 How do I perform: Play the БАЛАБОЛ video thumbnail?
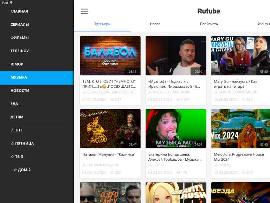pos(110,56)
